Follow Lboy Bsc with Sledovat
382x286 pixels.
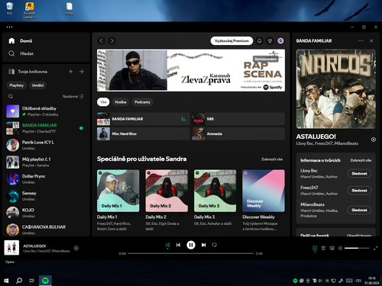click(x=359, y=174)
